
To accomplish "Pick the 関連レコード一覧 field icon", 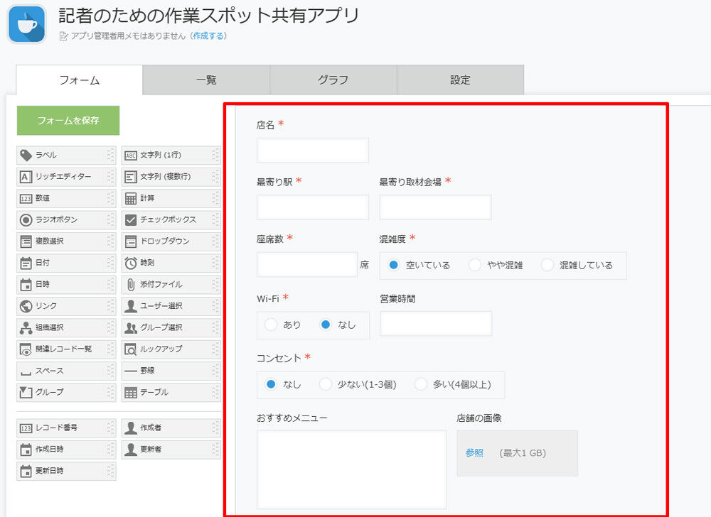I will pos(26,349).
